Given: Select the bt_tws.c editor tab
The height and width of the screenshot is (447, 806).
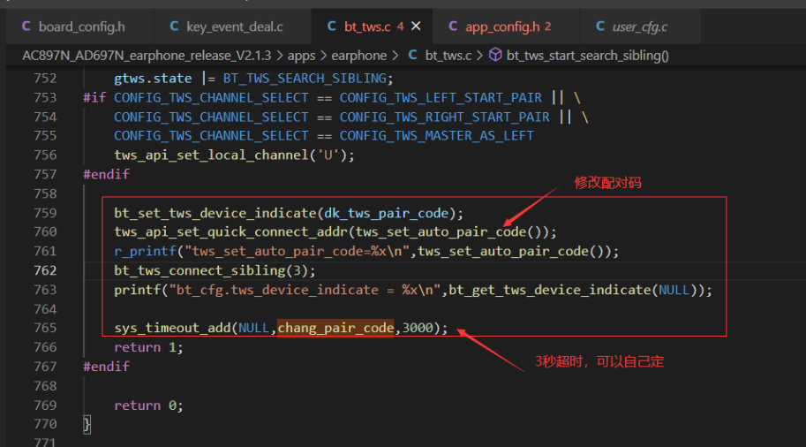Looking at the screenshot, I should tap(366, 27).
